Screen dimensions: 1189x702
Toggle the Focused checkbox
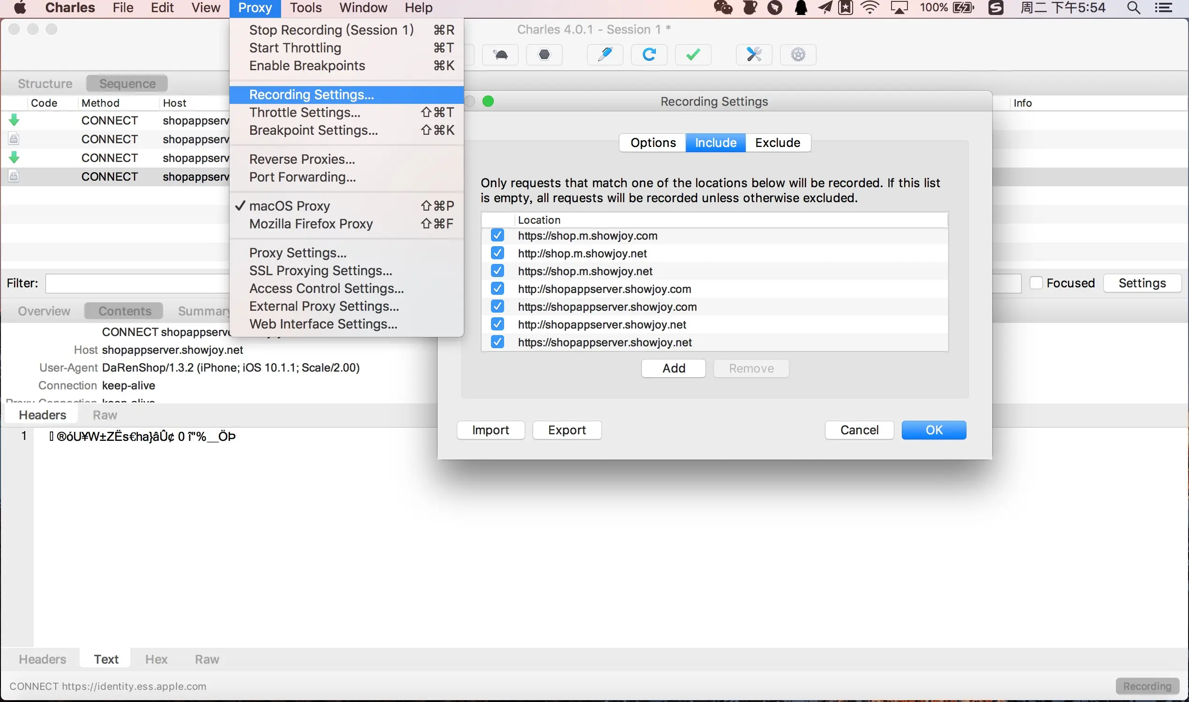(1036, 283)
